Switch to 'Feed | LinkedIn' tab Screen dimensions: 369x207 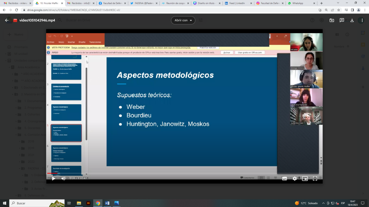point(238,3)
